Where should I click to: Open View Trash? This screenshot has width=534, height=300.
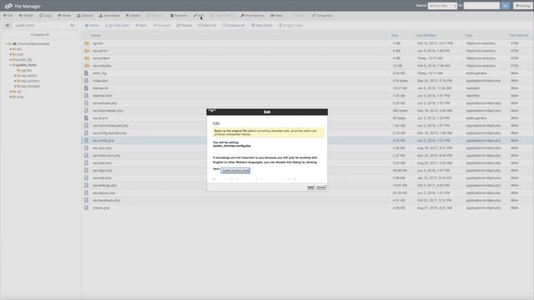pos(262,26)
